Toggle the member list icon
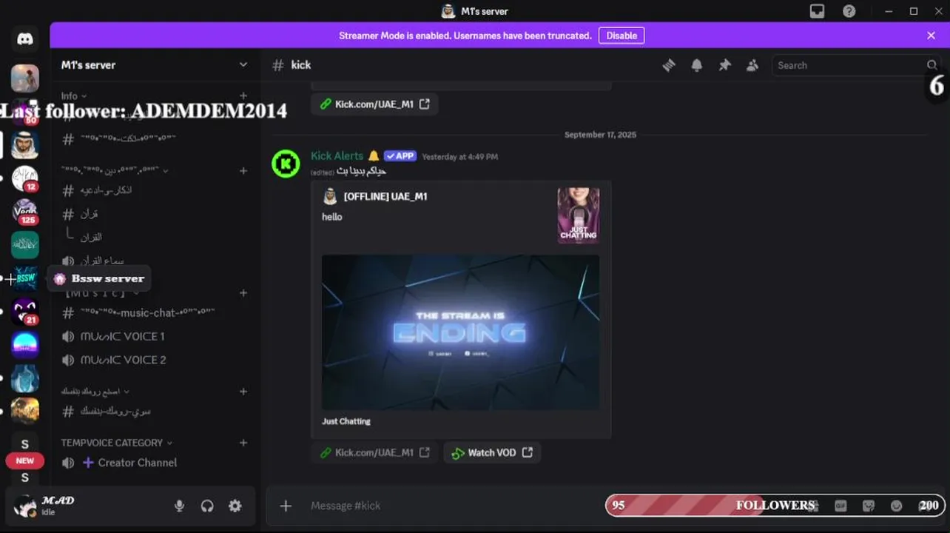 pos(752,65)
